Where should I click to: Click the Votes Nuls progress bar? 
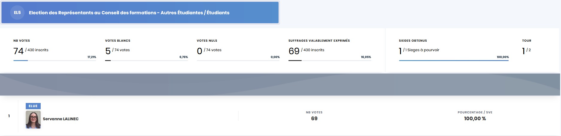pos(238,60)
